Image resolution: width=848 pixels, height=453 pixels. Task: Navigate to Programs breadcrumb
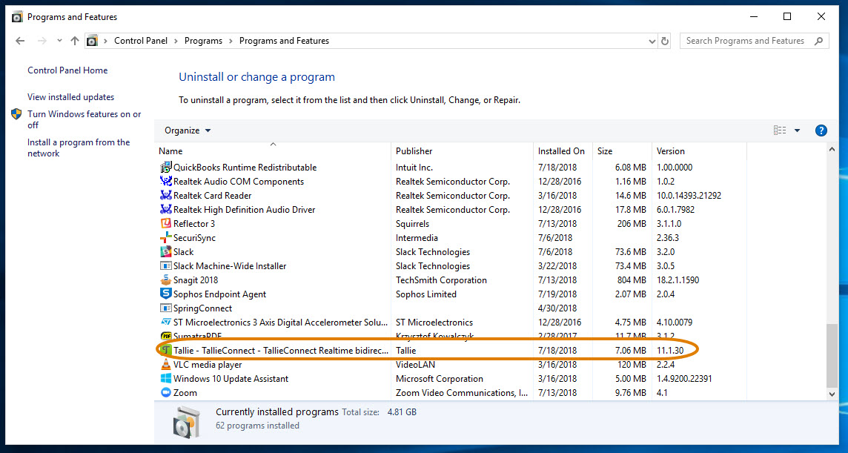click(203, 41)
